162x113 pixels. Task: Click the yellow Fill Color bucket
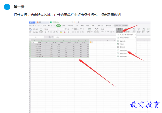61,32
